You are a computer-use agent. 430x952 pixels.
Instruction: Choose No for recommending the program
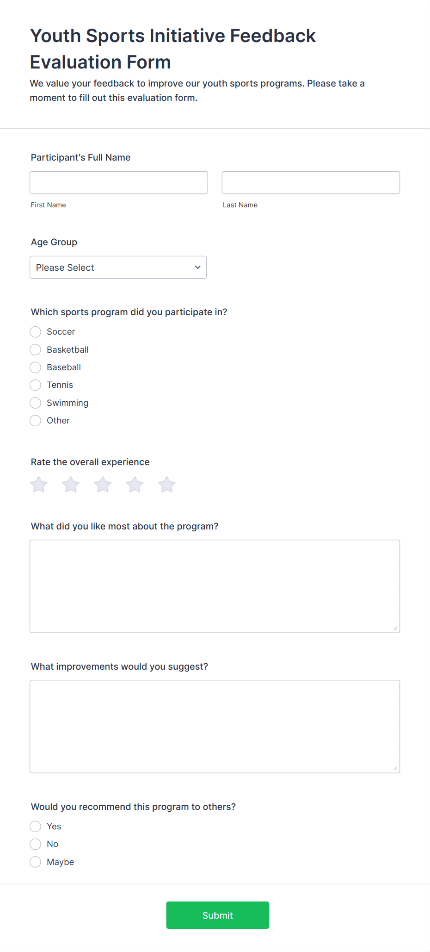pyautogui.click(x=36, y=844)
